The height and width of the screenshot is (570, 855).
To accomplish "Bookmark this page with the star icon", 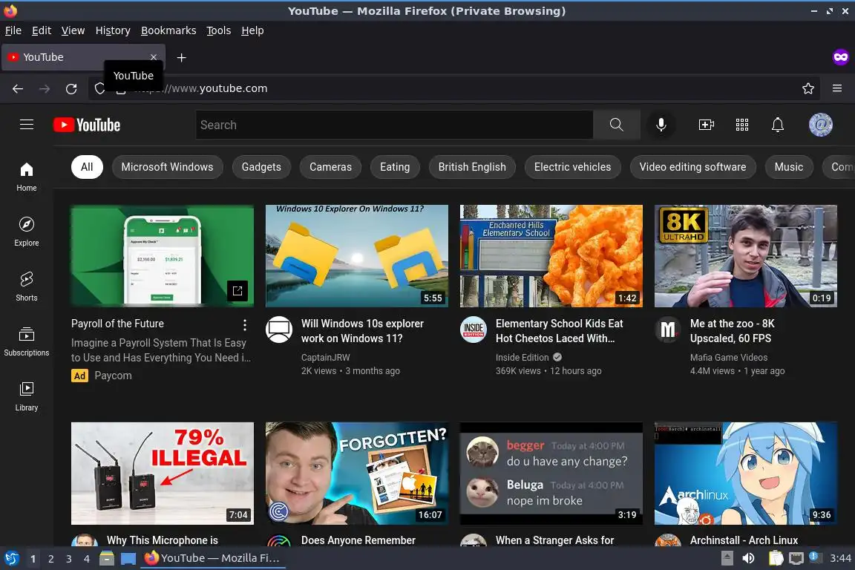I will pos(808,88).
